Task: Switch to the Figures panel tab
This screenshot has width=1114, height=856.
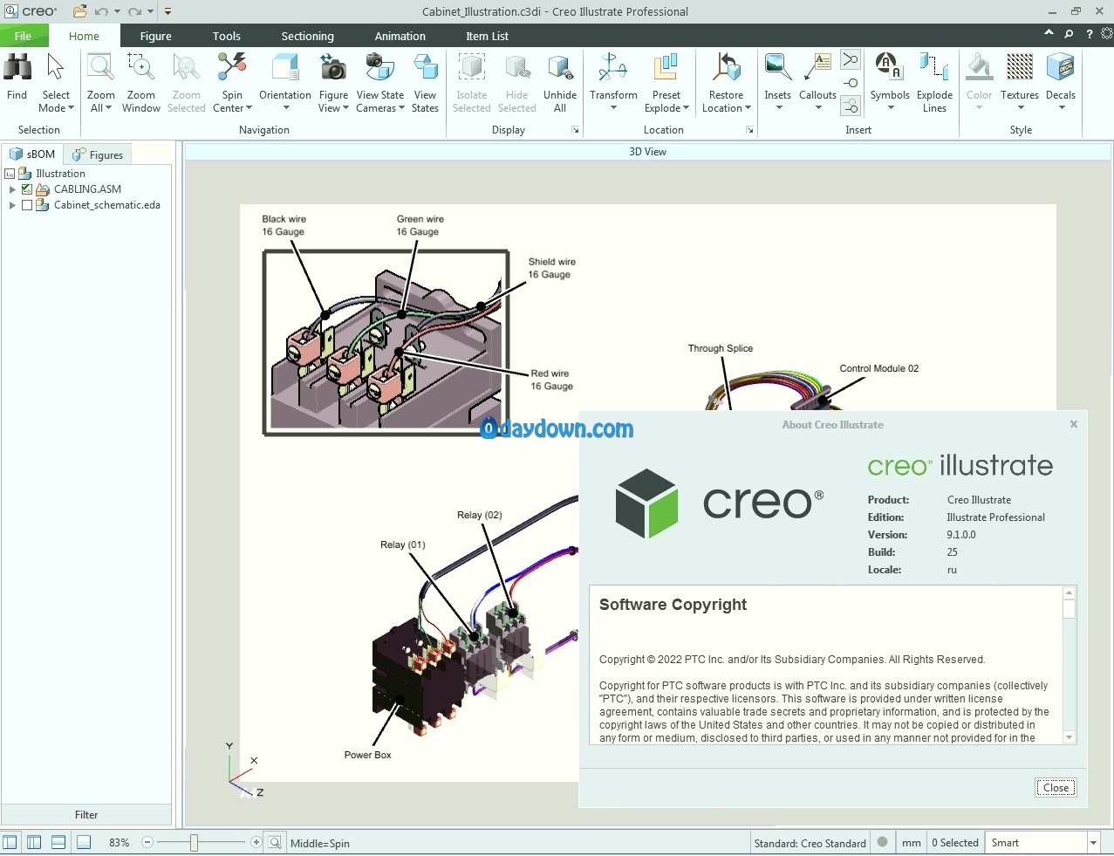Action: click(99, 154)
